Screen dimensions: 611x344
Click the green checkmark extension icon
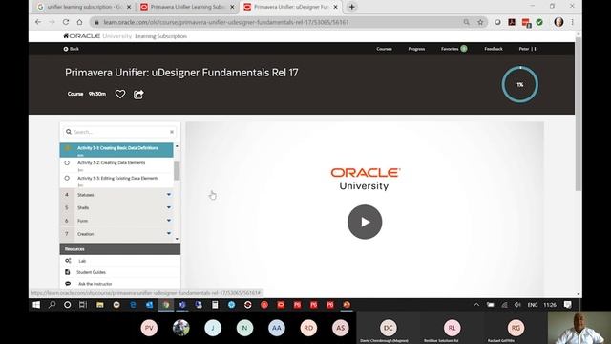click(539, 22)
